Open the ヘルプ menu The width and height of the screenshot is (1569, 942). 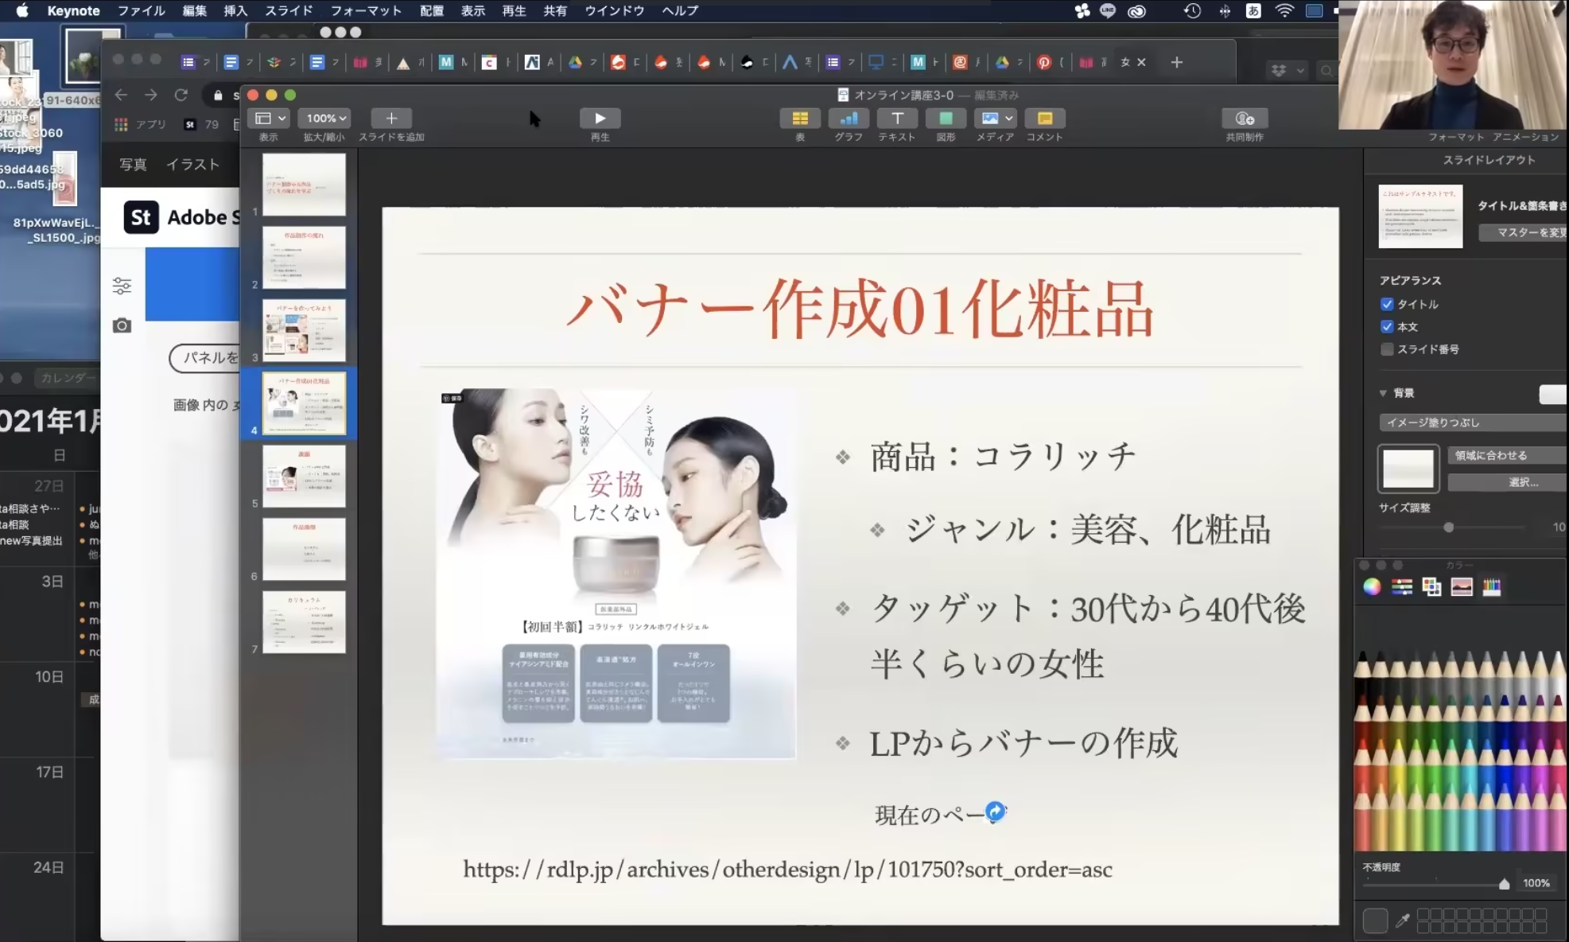tap(680, 10)
